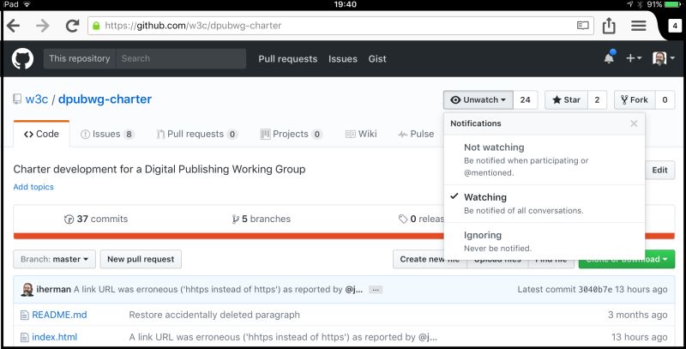Screen dimensions: 686x349
Task: Go back with the browser back arrow
Action: pyautogui.click(x=13, y=26)
